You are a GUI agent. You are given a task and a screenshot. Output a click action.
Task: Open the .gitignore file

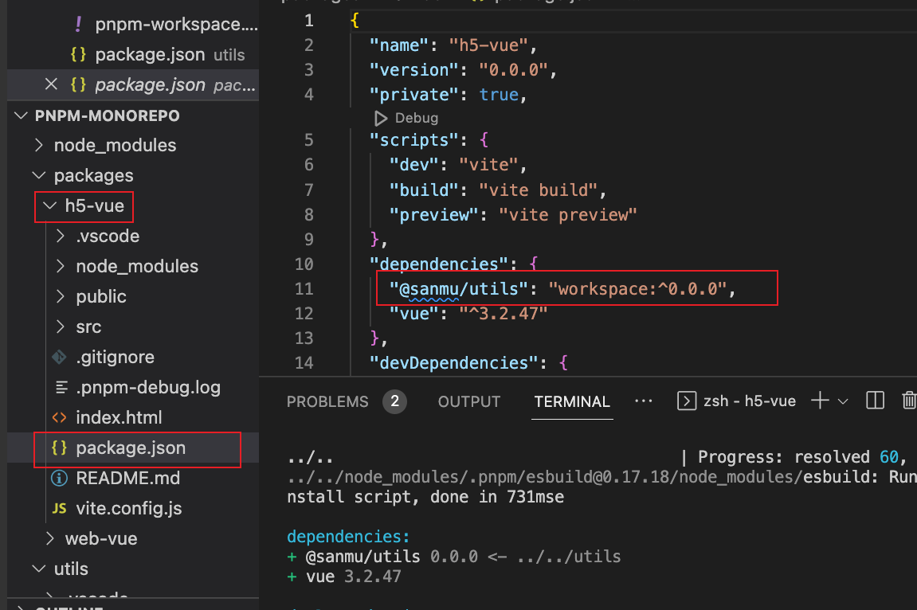tap(115, 357)
